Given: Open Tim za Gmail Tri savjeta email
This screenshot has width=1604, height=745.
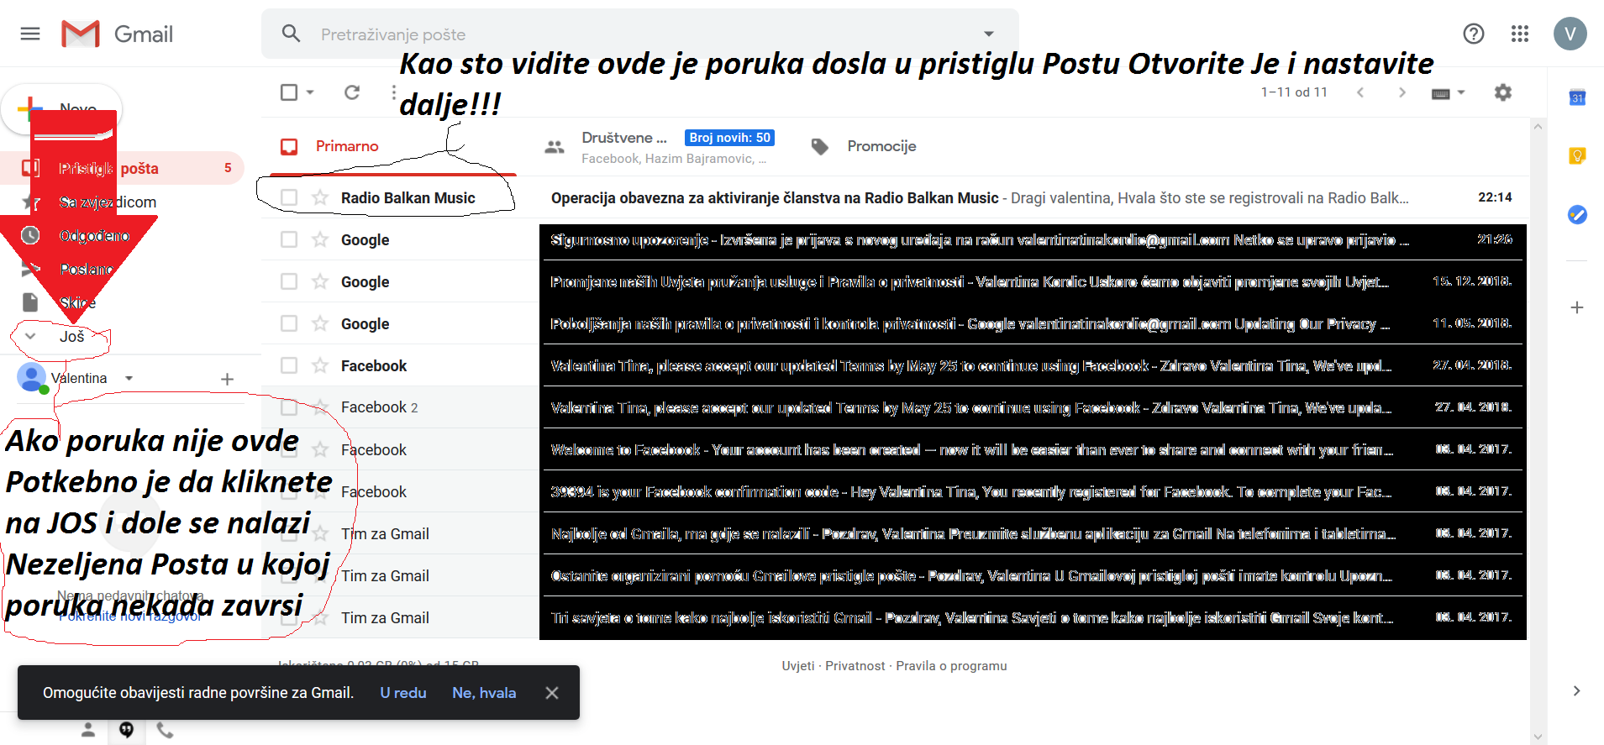Looking at the screenshot, I should tap(895, 617).
